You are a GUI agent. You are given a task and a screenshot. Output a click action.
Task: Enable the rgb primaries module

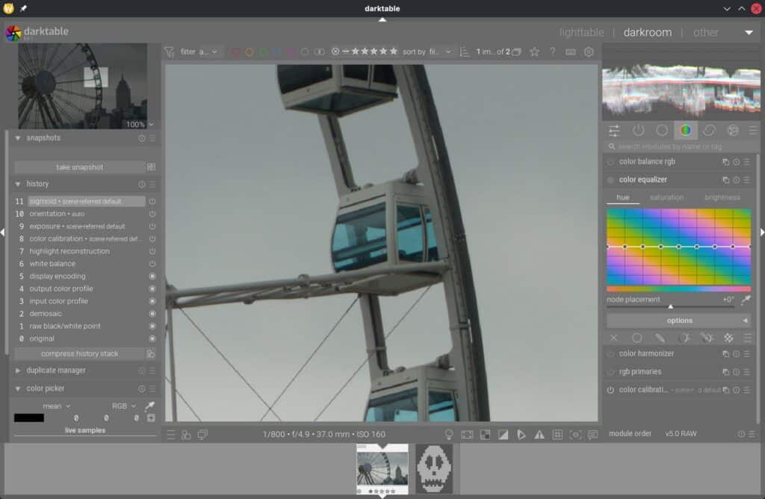pyautogui.click(x=610, y=372)
